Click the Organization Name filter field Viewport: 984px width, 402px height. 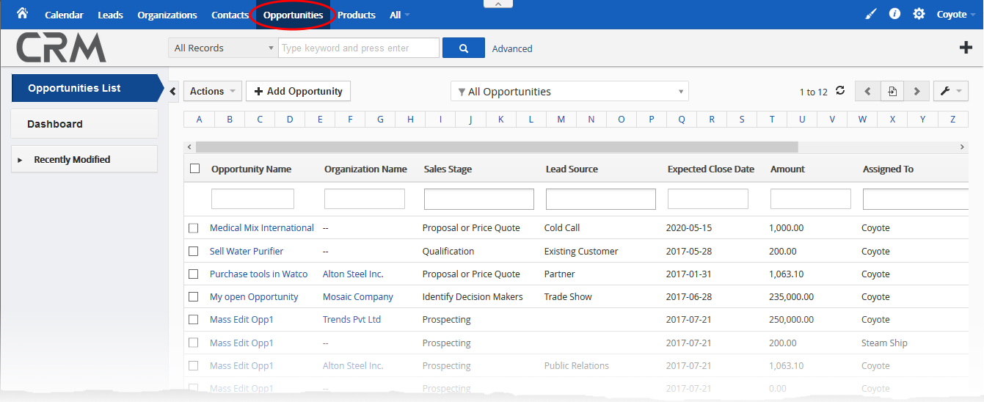365,199
